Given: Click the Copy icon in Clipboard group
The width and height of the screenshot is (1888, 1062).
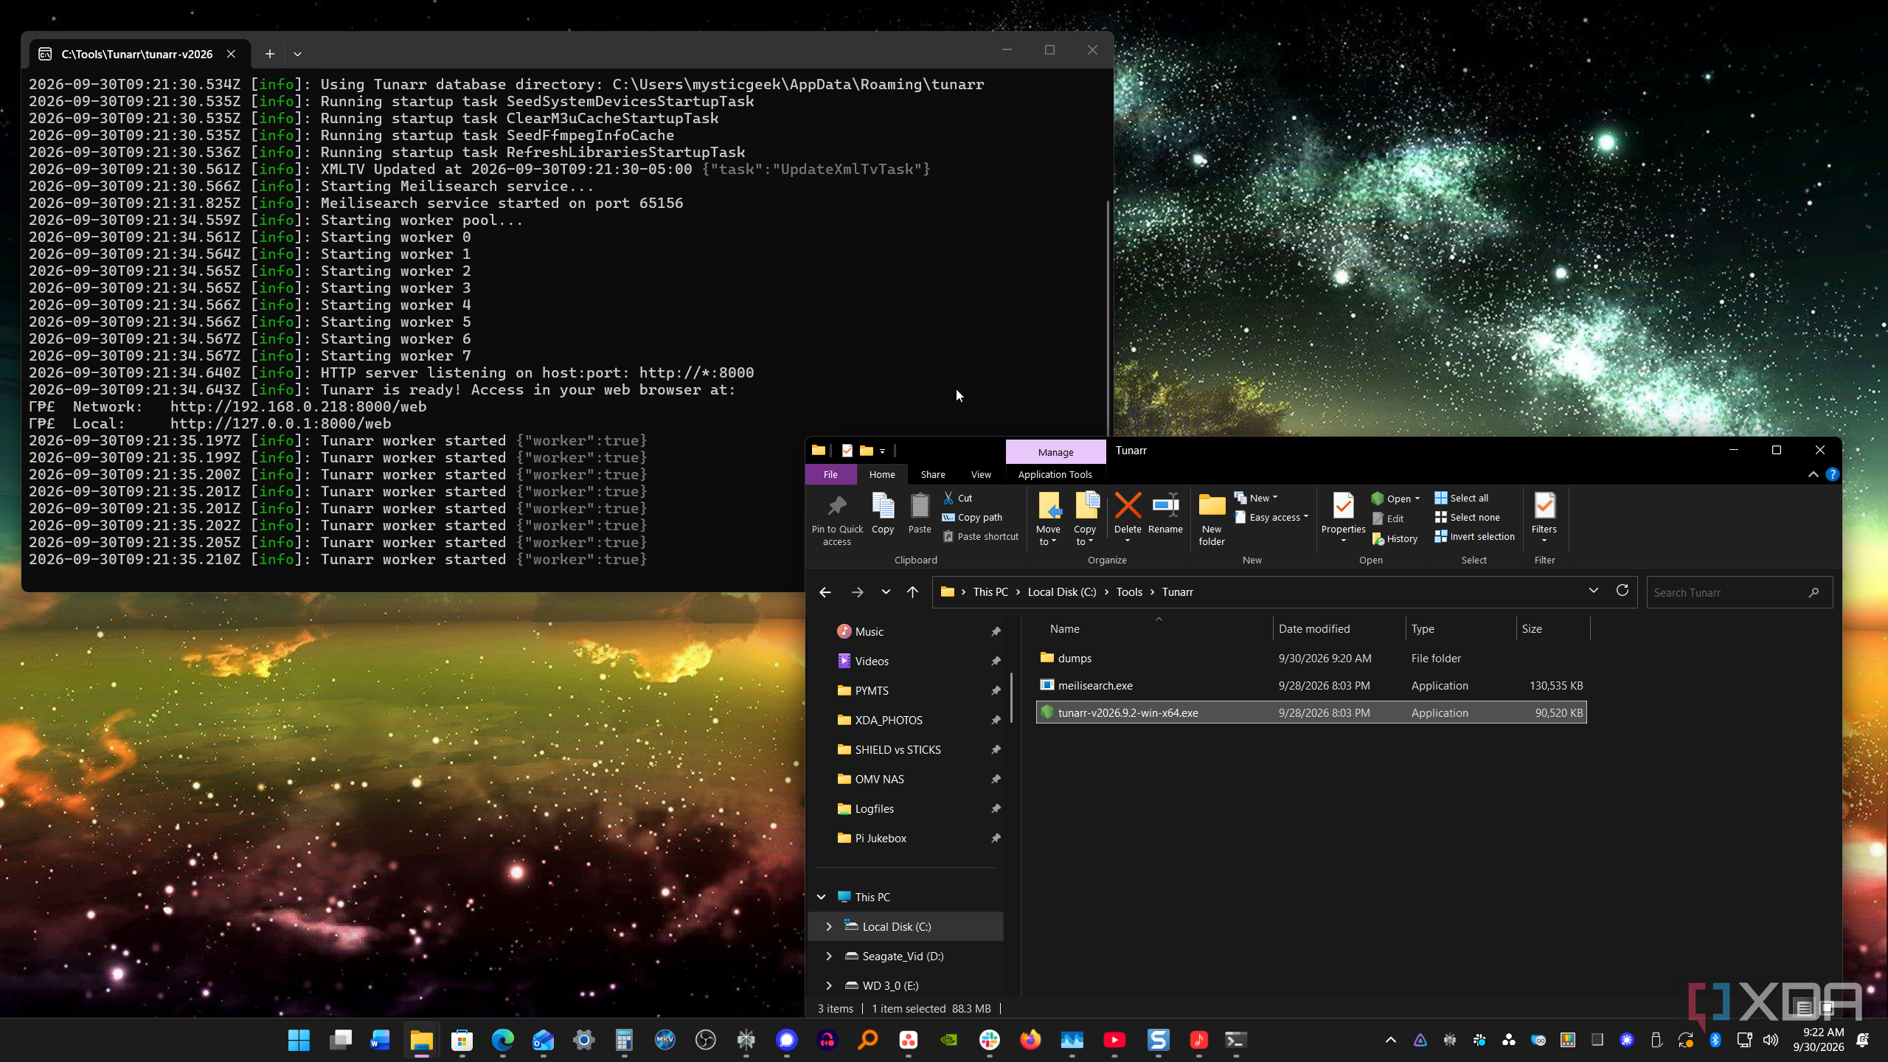Looking at the screenshot, I should (x=883, y=507).
